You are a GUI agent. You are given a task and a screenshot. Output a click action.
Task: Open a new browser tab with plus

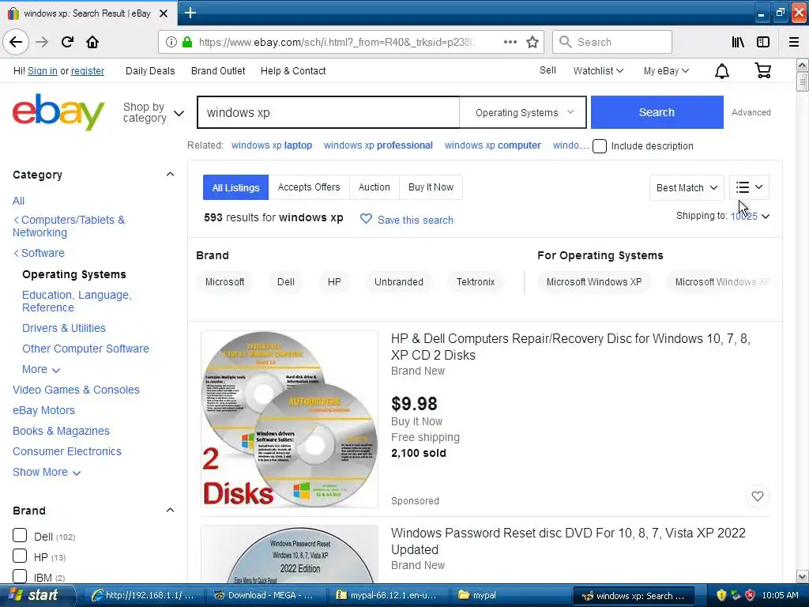click(x=190, y=13)
